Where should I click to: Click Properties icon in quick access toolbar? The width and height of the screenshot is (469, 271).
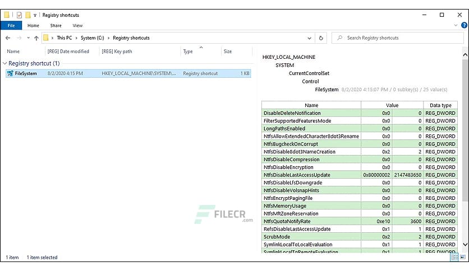[x=19, y=15]
